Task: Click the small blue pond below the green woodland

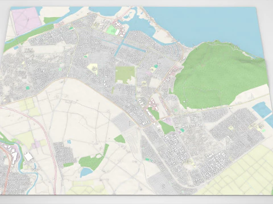Action: click(x=86, y=172)
